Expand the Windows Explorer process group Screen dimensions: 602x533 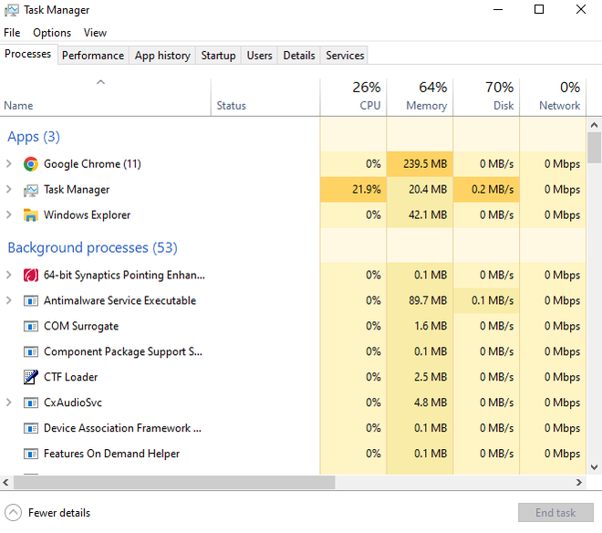point(9,215)
